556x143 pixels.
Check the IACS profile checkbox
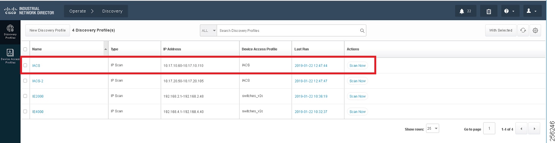[25, 65]
